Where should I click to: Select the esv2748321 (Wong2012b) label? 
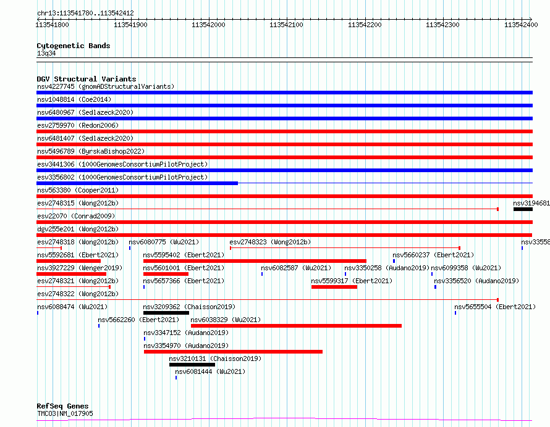pos(78,281)
